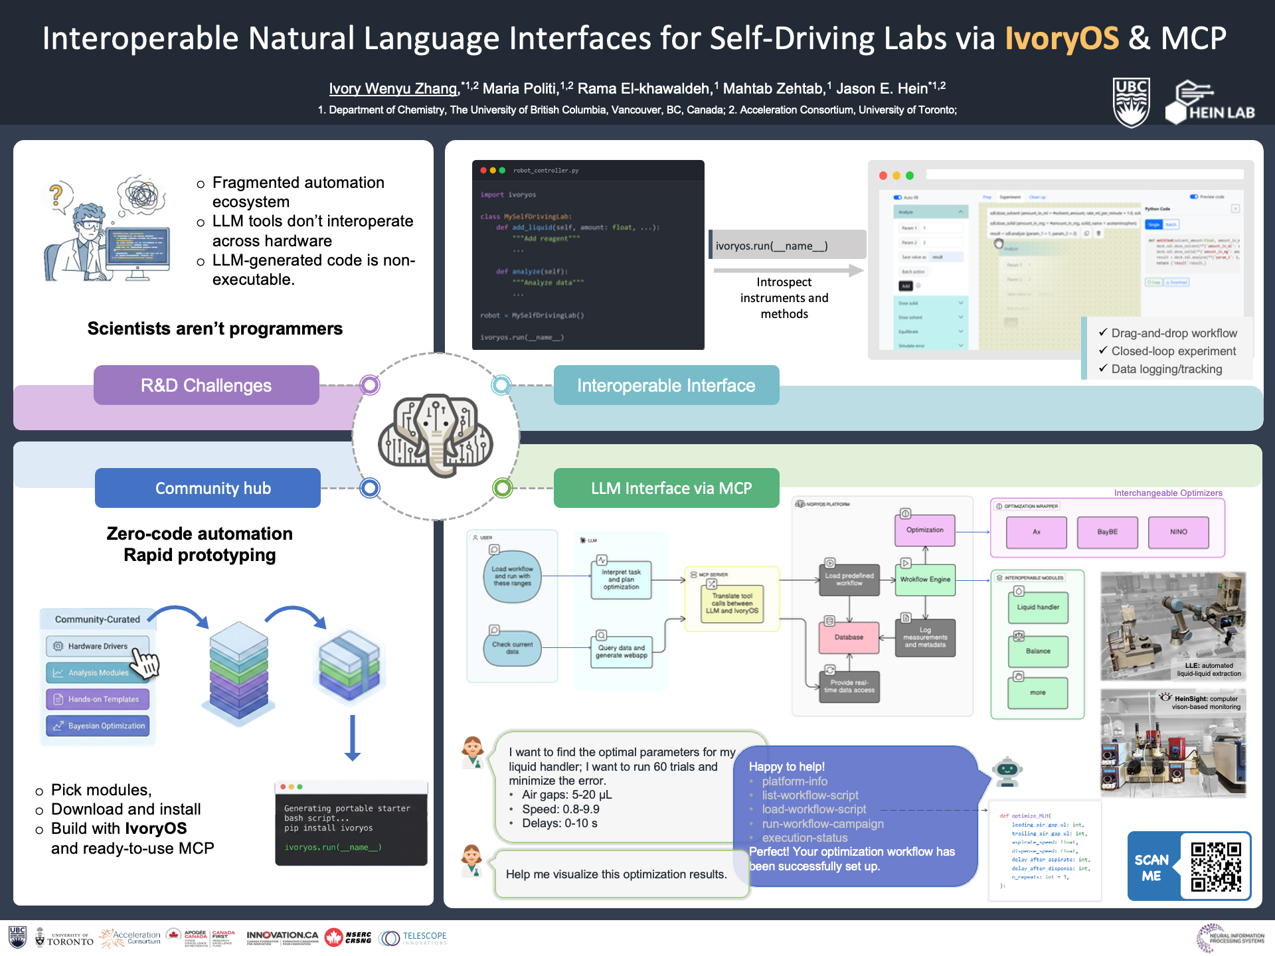Close the Python Code panel
1275x956 pixels.
(x=1235, y=208)
